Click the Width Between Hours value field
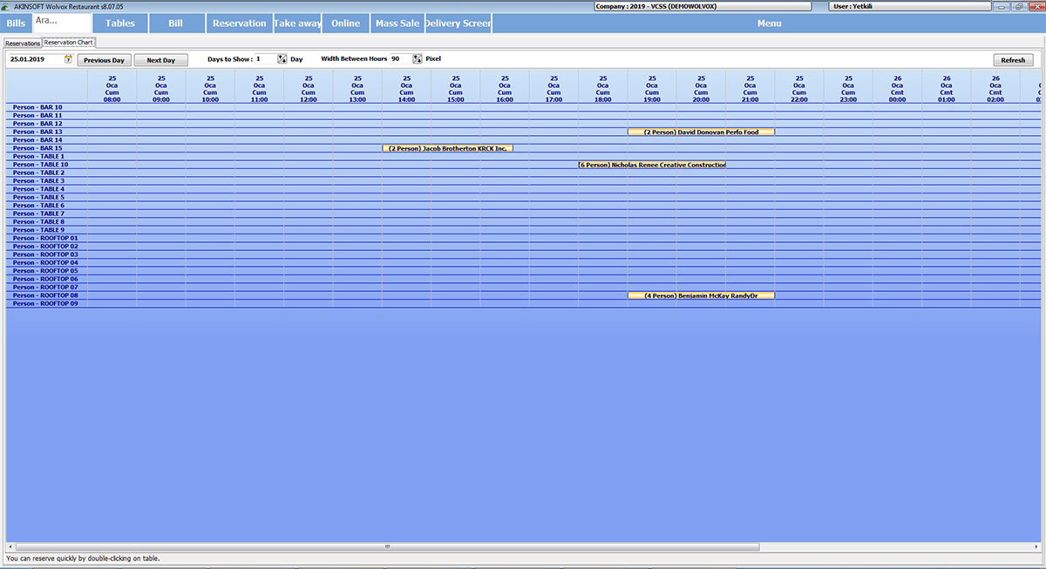 coord(401,59)
